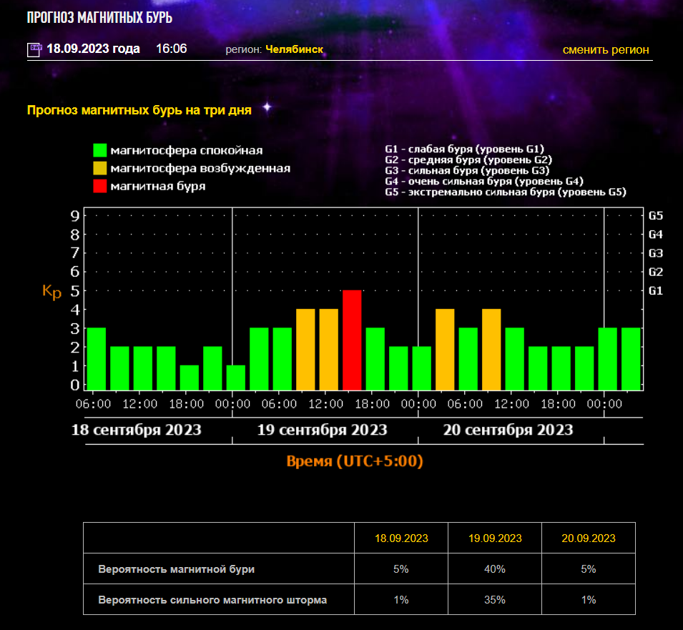
Task: Click the 'G2 - средняя буря' legend line
Action: (x=468, y=159)
